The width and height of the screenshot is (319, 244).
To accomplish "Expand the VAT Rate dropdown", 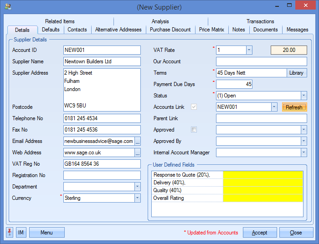I will [x=249, y=50].
